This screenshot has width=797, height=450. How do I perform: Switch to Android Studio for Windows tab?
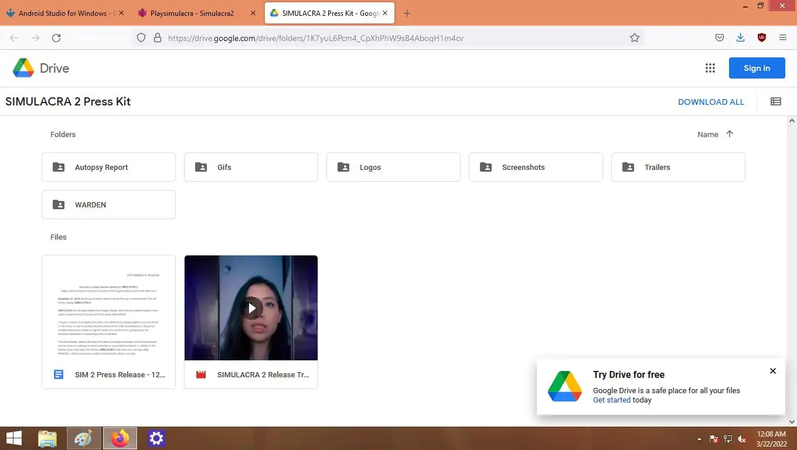coord(64,13)
